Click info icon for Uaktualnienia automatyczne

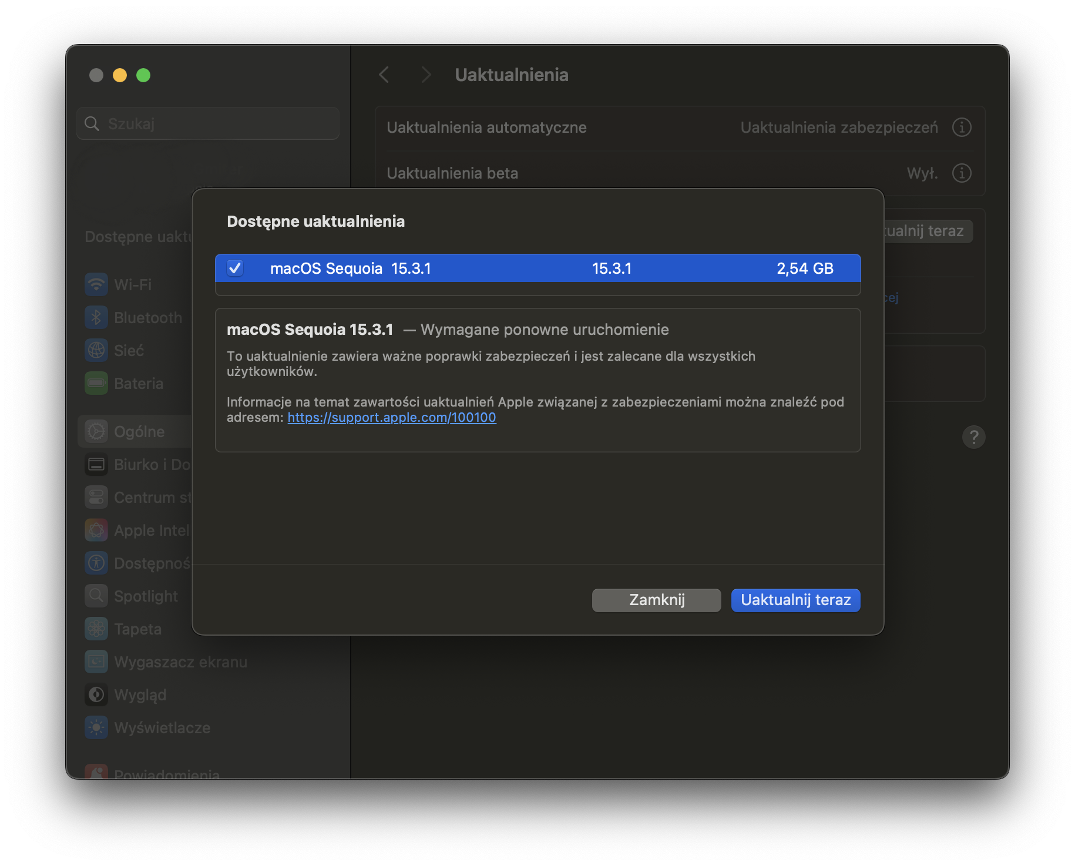point(962,127)
